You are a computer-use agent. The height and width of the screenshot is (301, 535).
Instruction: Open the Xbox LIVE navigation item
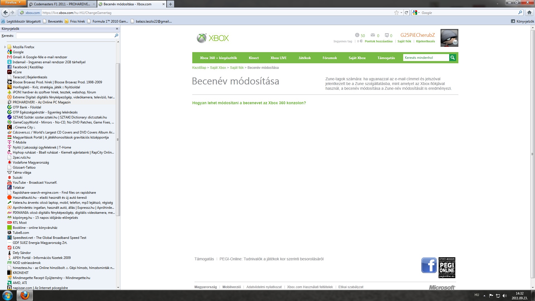click(x=278, y=58)
